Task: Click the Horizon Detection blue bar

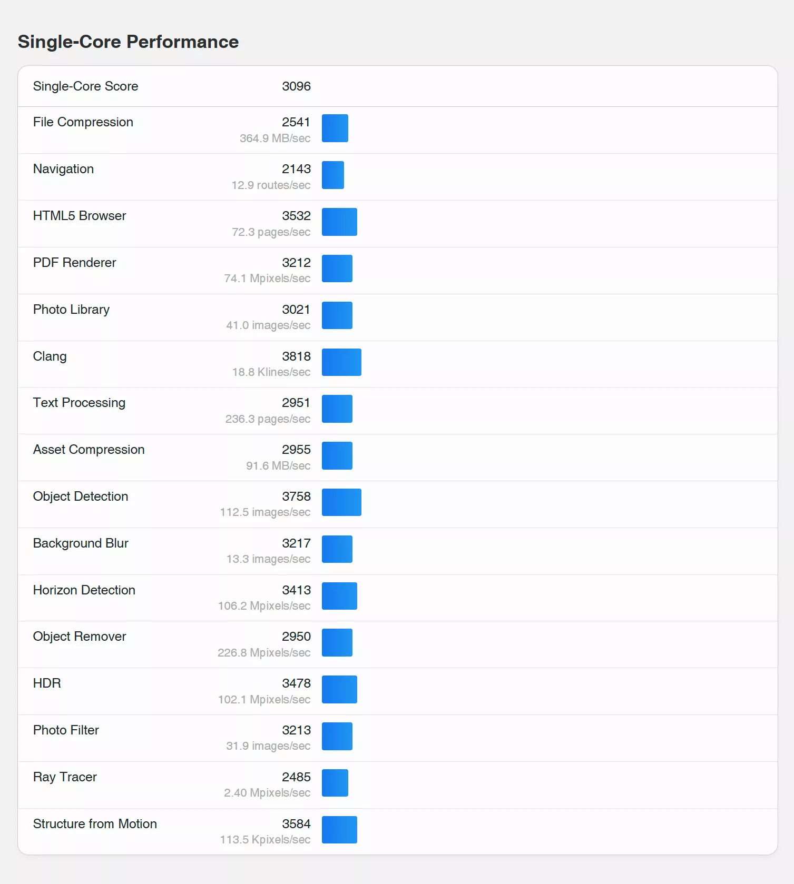Action: (x=339, y=596)
